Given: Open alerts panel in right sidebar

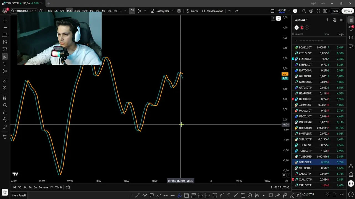Looking at the screenshot, I should pos(351,28).
